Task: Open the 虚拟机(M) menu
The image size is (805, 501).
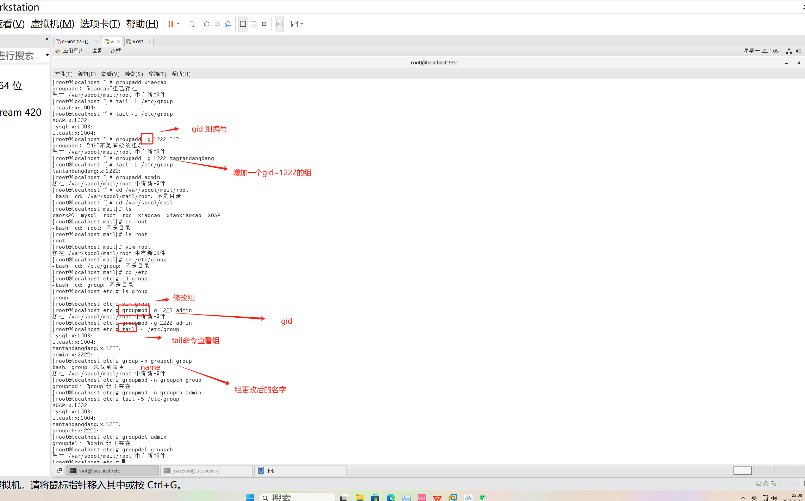Action: click(x=52, y=24)
